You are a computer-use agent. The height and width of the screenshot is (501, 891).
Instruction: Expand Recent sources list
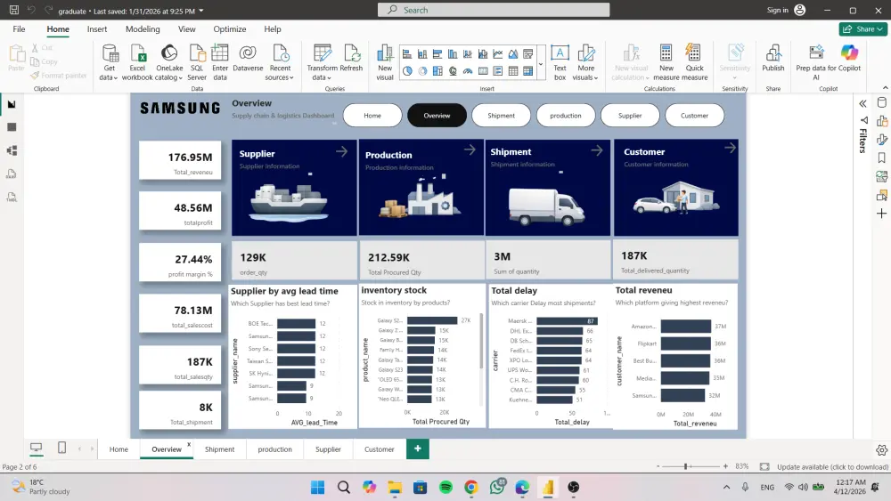click(x=280, y=62)
